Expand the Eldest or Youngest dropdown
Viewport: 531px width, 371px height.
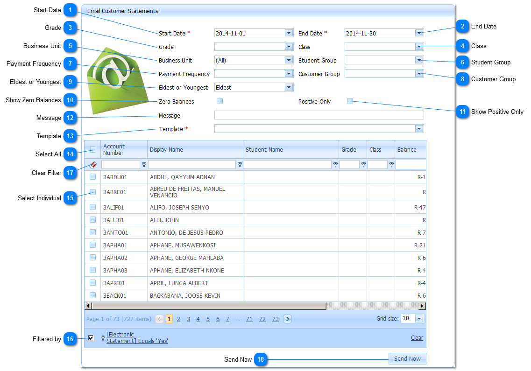tap(289, 87)
